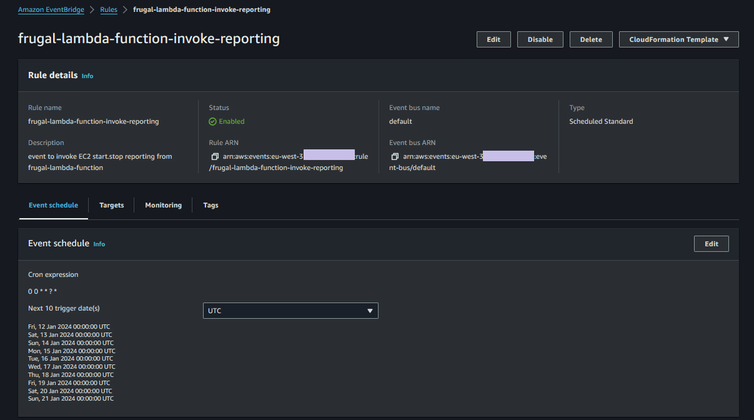The image size is (754, 420).
Task: Disable the rule
Action: pos(540,39)
